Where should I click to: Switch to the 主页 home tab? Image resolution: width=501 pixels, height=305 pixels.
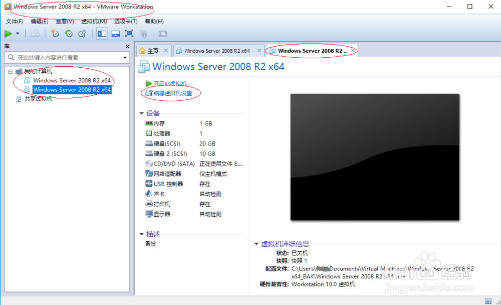tap(149, 51)
